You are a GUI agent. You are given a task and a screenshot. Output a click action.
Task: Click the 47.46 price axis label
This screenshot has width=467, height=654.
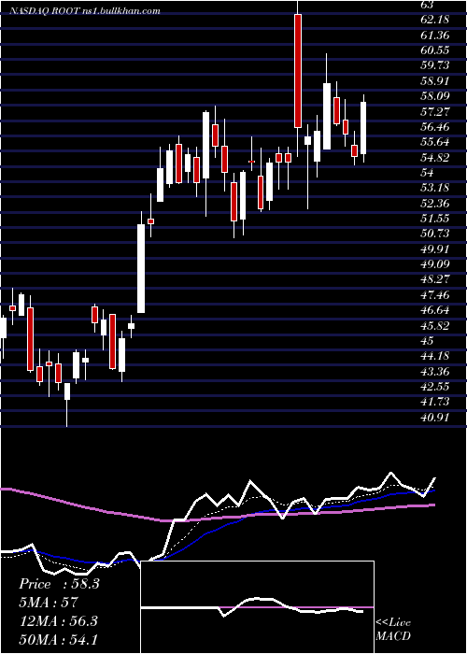tap(435, 295)
